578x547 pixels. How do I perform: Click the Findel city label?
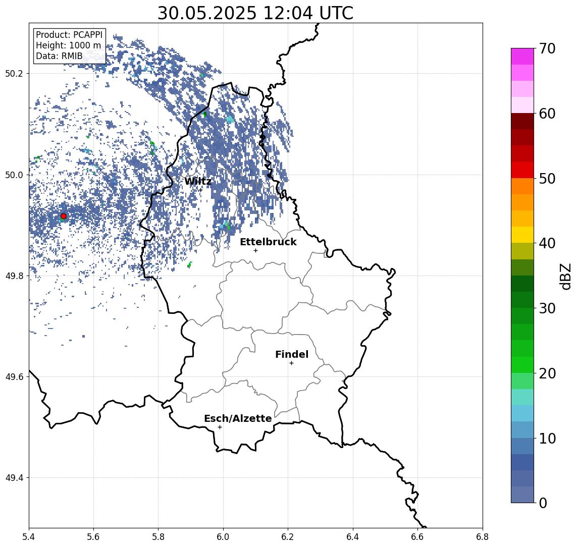[x=292, y=355]
